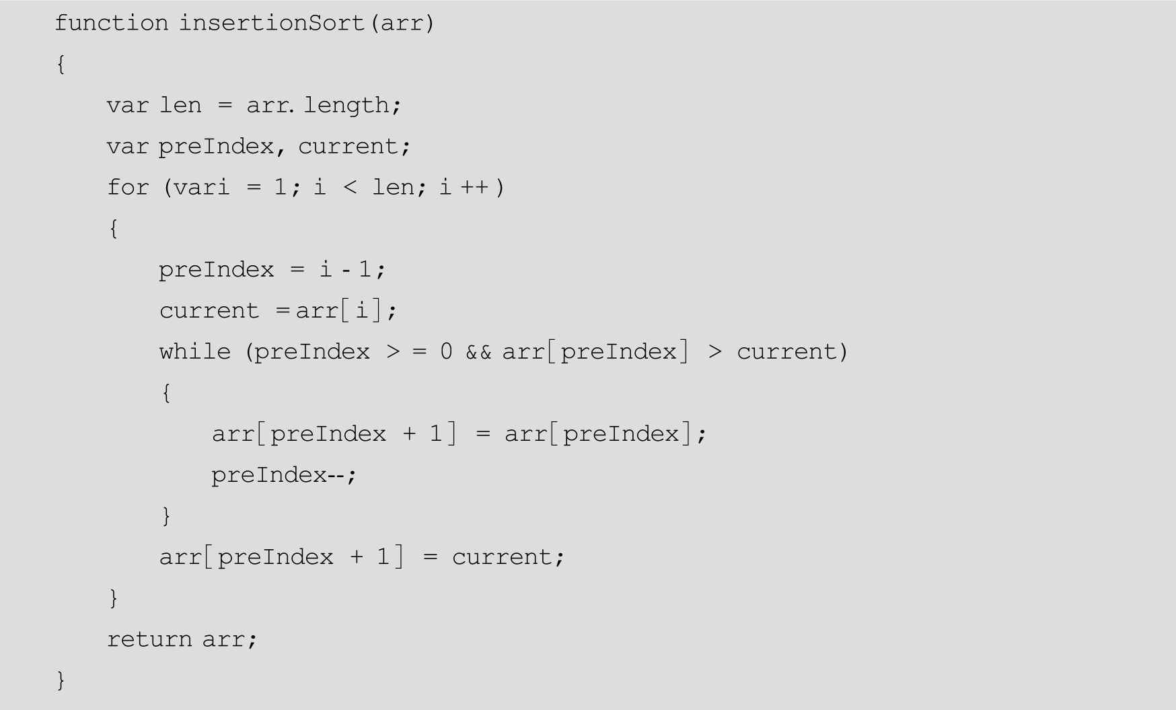Click the preIndex-- decrement statement
The image size is (1176, 710).
click(x=283, y=476)
